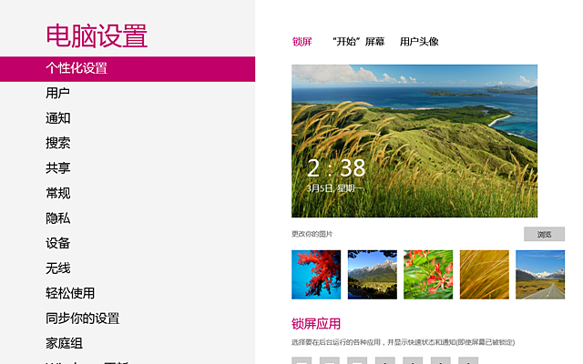The width and height of the screenshot is (583, 364).
Task: Choose the golden grass thumbnail picture
Action: click(484, 275)
